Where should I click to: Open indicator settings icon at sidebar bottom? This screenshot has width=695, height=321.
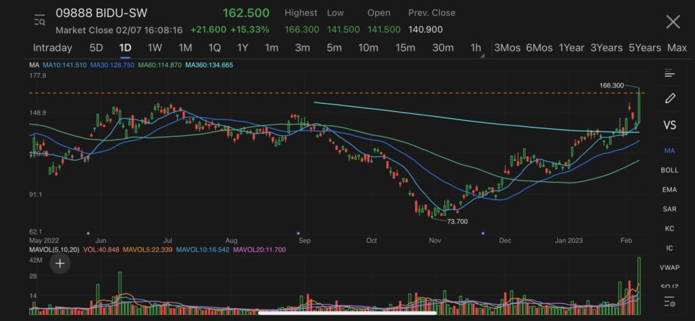point(670,301)
